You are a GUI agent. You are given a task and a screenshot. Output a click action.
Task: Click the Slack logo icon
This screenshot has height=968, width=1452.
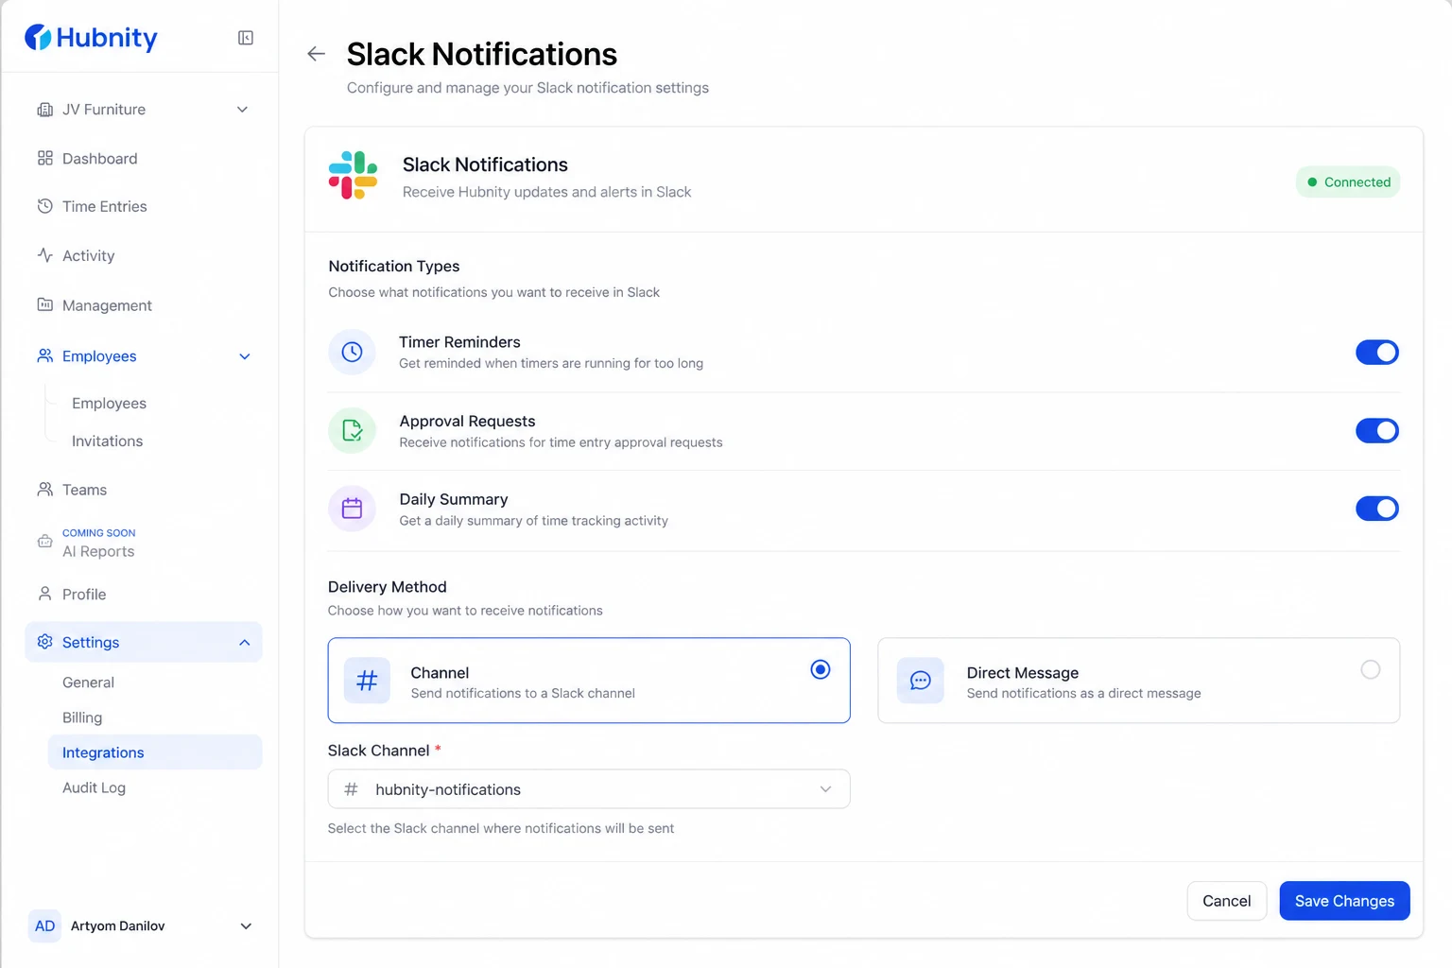[x=353, y=176]
